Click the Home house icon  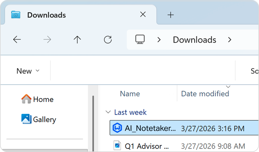26,99
